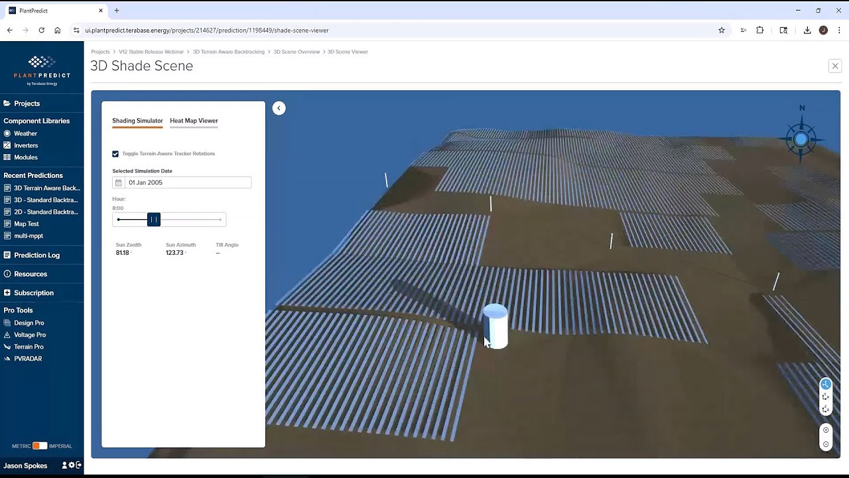Image resolution: width=849 pixels, height=478 pixels.
Task: Collapse the shading simulator side panel
Action: click(x=279, y=108)
